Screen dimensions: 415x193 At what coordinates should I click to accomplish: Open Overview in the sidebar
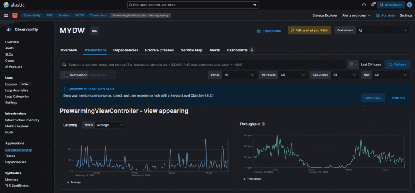point(12,42)
